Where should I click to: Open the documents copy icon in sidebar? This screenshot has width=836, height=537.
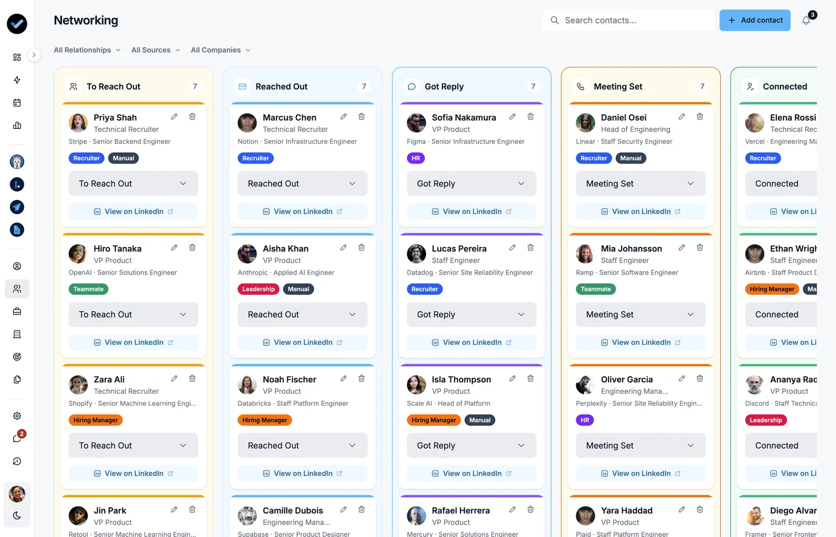point(17,379)
